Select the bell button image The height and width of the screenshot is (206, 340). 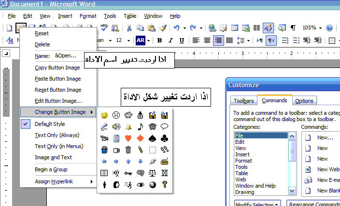pyautogui.click(x=128, y=127)
